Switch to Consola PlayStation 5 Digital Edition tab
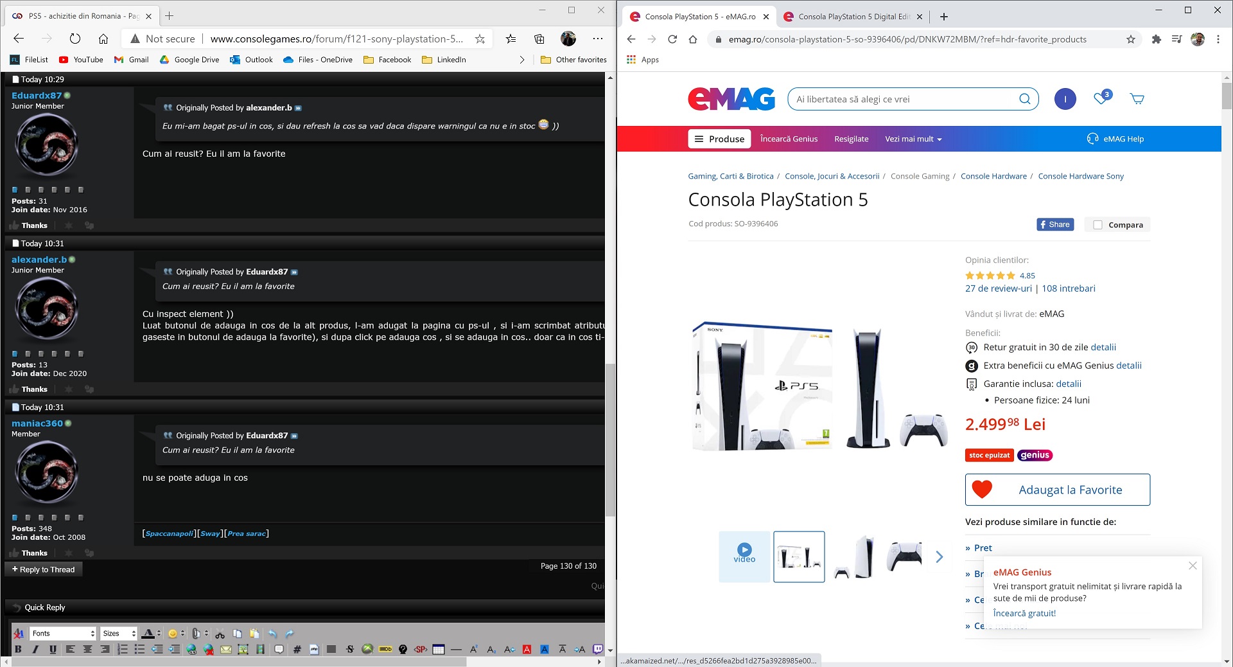 pyautogui.click(x=853, y=17)
